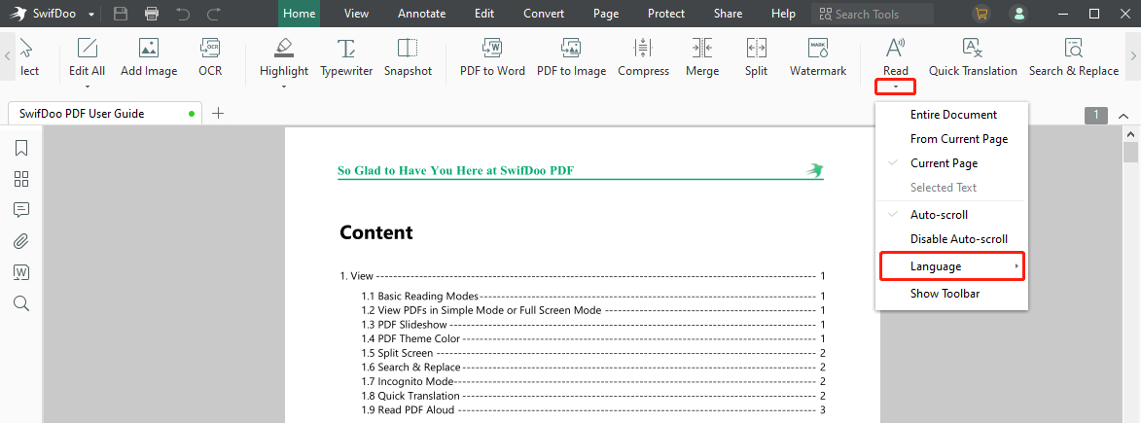The height and width of the screenshot is (423, 1141).
Task: Take a Snapshot
Action: (x=409, y=56)
